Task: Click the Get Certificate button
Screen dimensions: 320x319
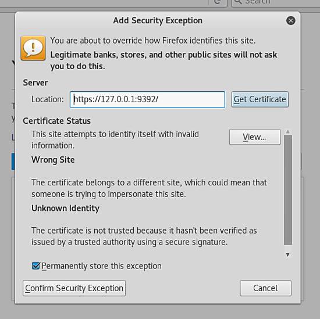Action: (260, 99)
